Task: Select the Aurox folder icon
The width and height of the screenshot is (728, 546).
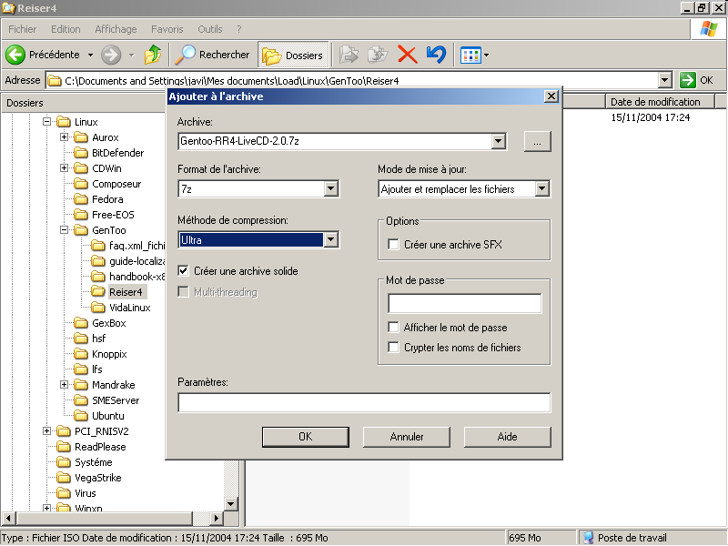Action: (81, 137)
